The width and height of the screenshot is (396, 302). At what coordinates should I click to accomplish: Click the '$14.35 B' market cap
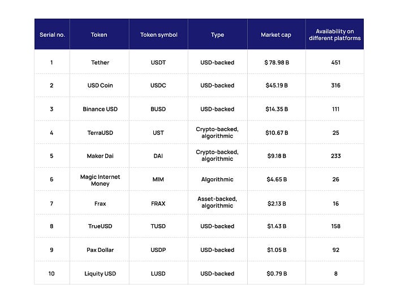click(277, 109)
